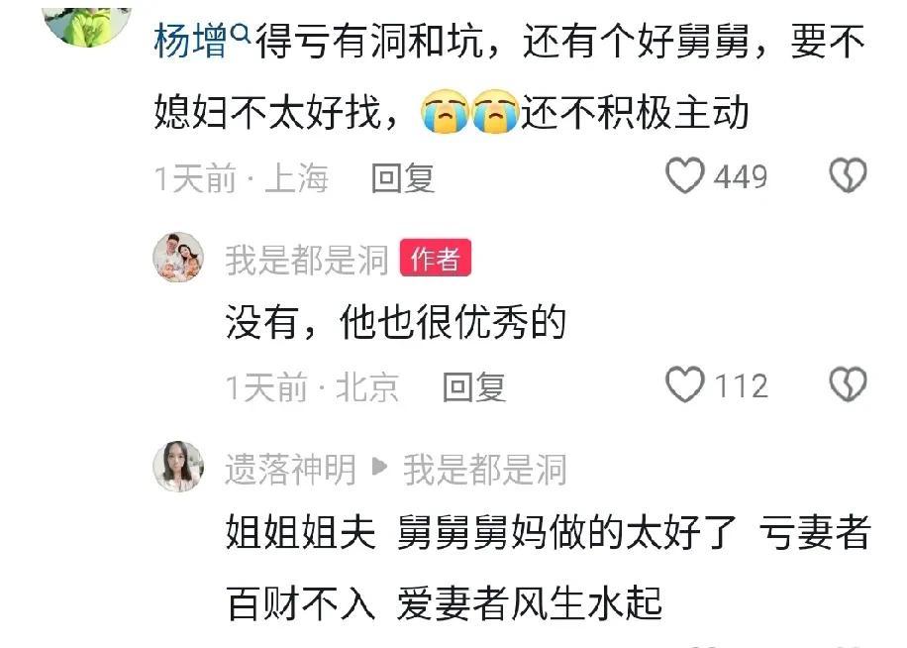This screenshot has width=907, height=648.
Task: Select the comment text 没有，他也很优秀的
Action: (396, 322)
